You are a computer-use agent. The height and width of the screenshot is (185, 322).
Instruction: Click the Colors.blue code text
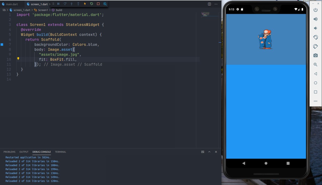click(x=85, y=44)
